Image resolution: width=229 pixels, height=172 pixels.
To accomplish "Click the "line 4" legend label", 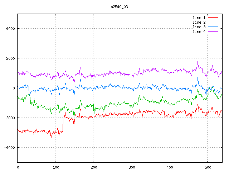I will pos(199,32).
